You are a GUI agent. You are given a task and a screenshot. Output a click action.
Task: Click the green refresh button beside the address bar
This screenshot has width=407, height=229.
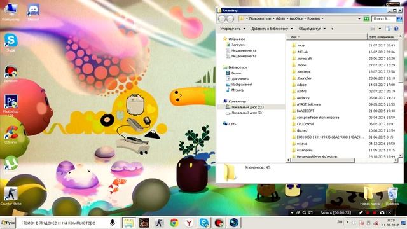click(x=366, y=18)
